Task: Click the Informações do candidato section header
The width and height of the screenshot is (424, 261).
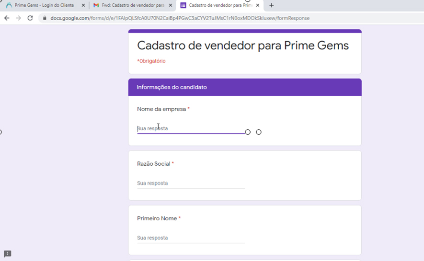Action: (x=245, y=87)
